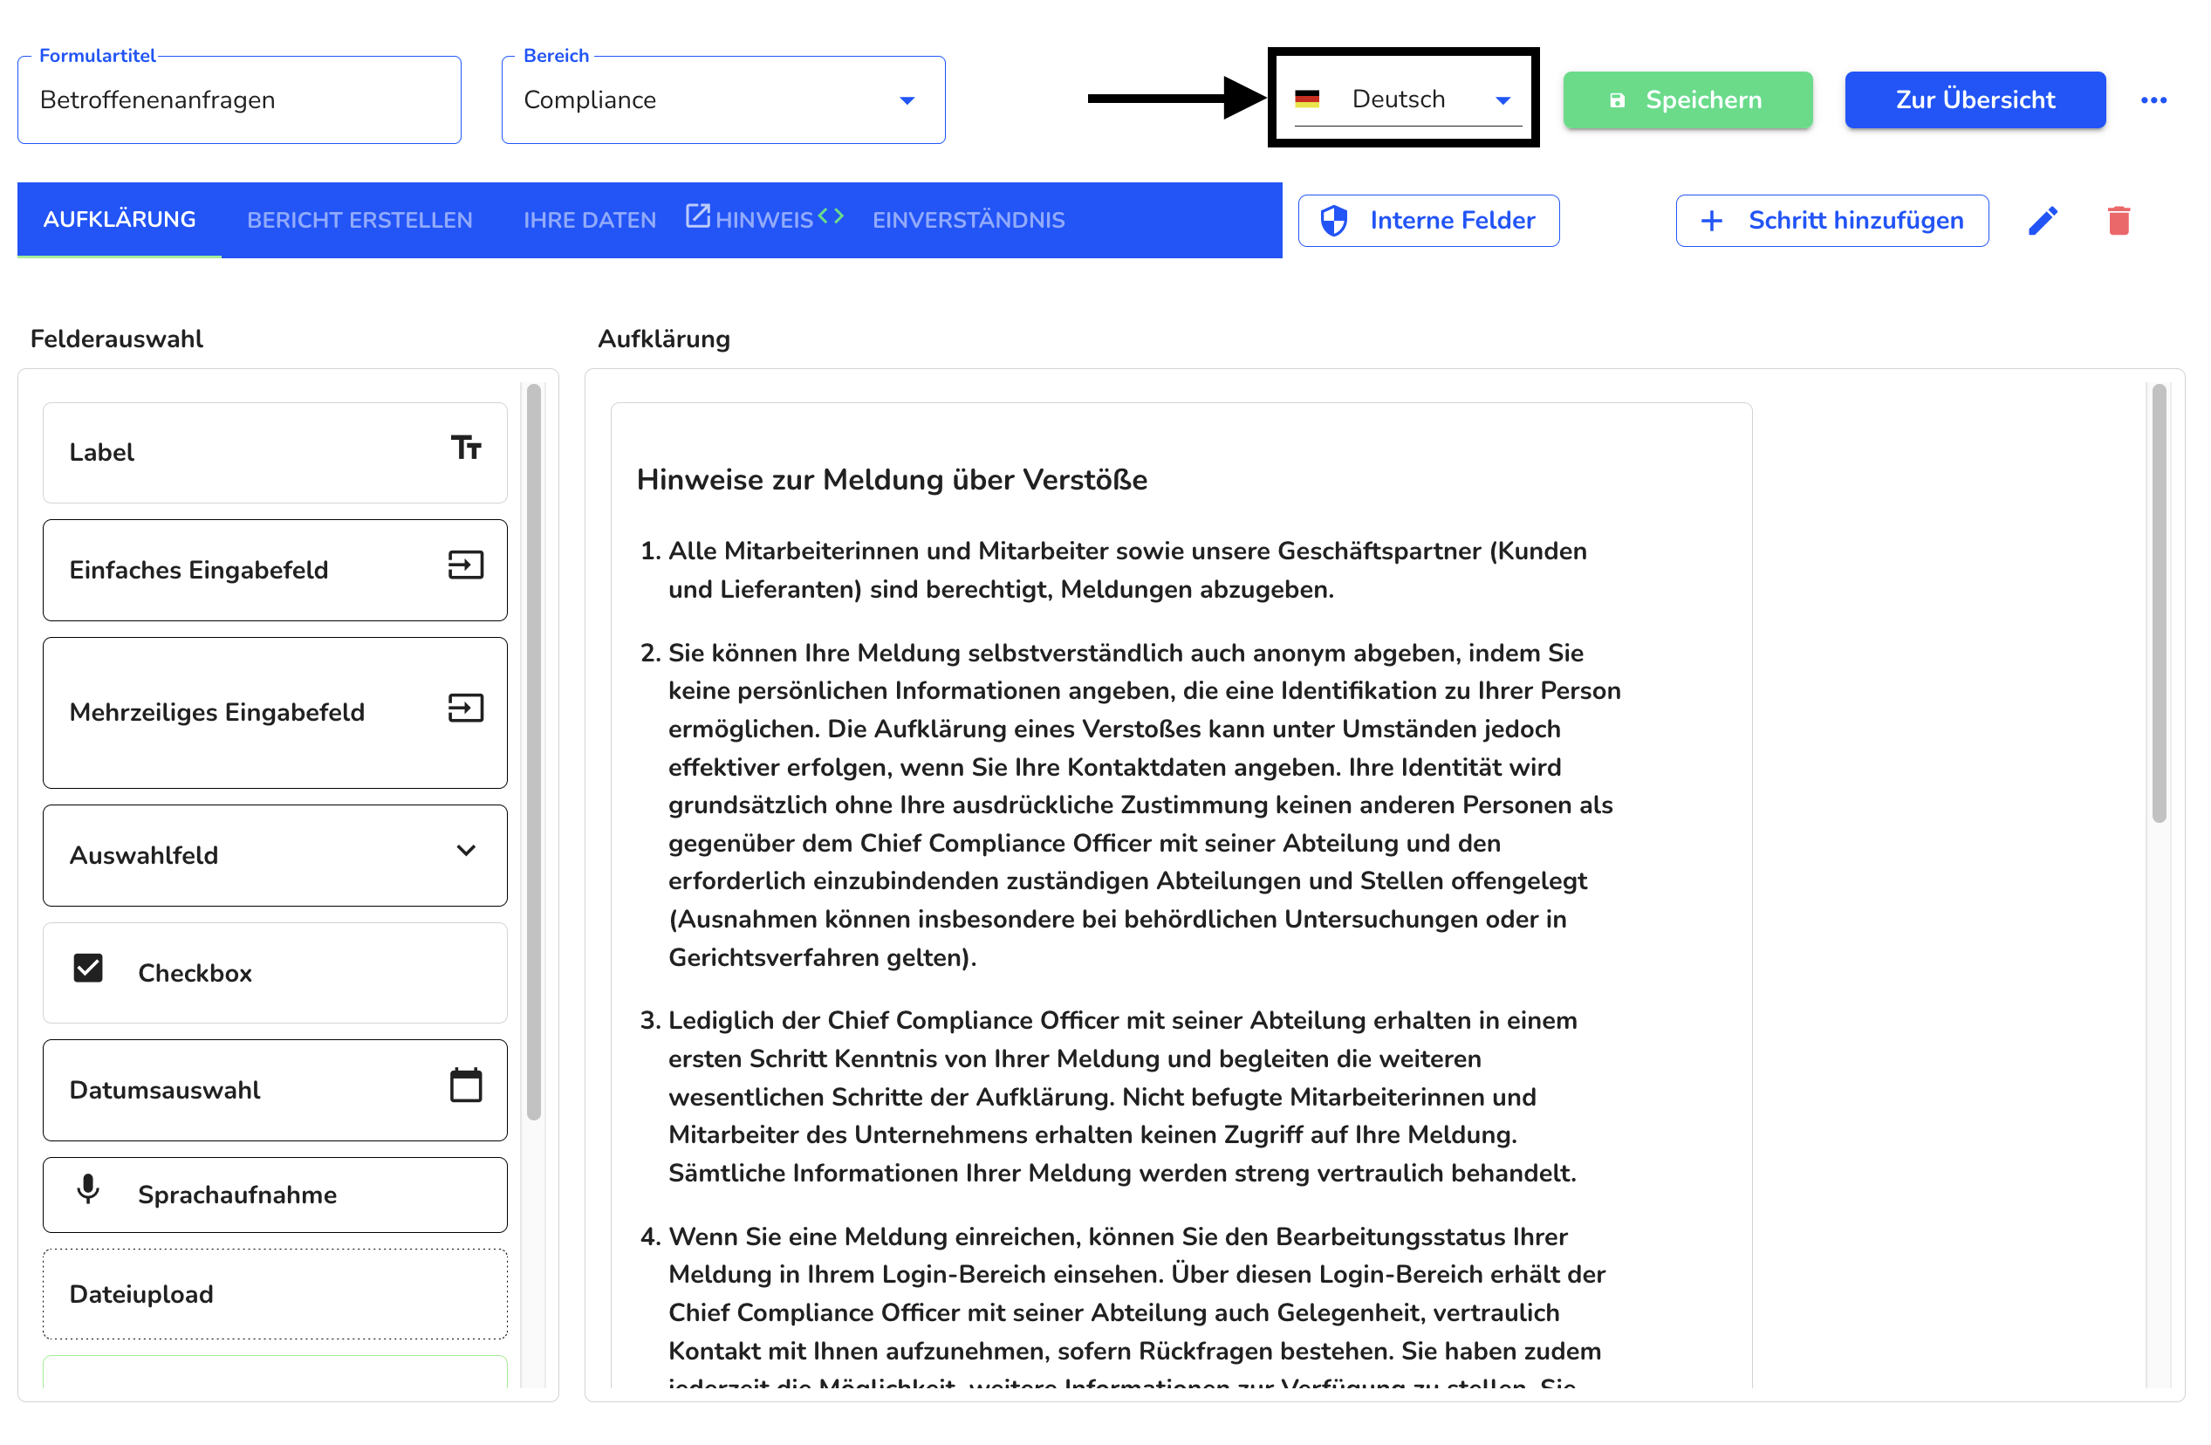Click the red trash delete icon
The width and height of the screenshot is (2211, 1445).
pyautogui.click(x=2119, y=220)
